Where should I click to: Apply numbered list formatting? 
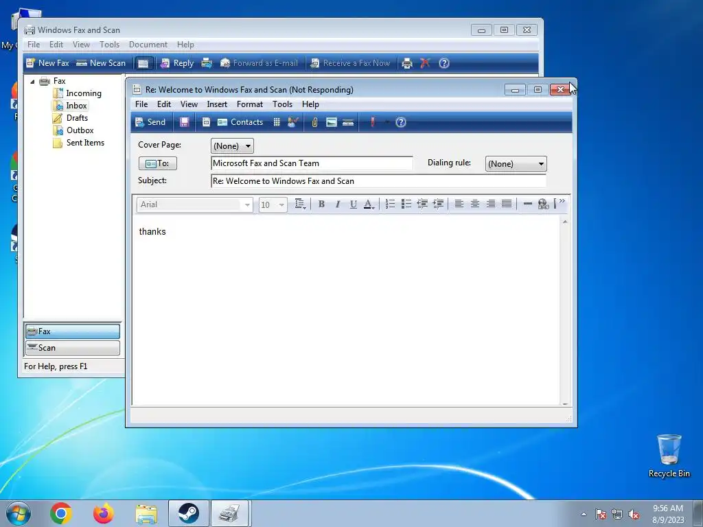point(390,204)
